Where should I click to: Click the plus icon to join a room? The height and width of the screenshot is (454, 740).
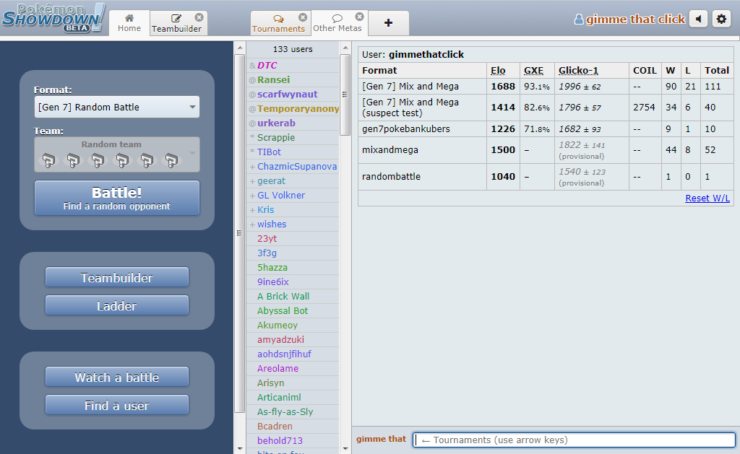coord(388,23)
